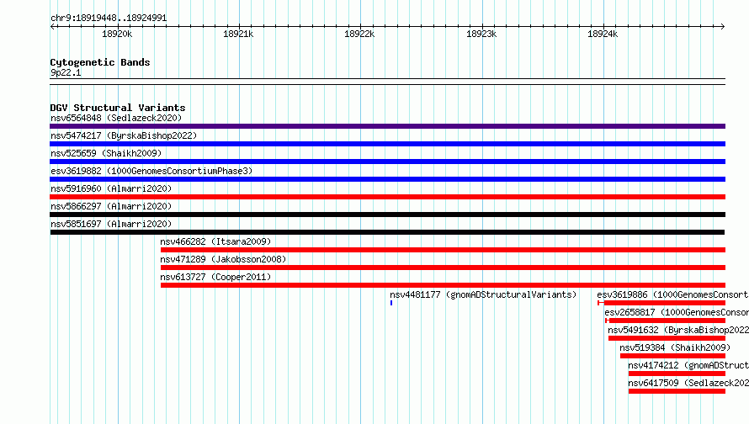Select the red nsv613727 variant bar
The width and height of the screenshot is (749, 424).
click(443, 285)
